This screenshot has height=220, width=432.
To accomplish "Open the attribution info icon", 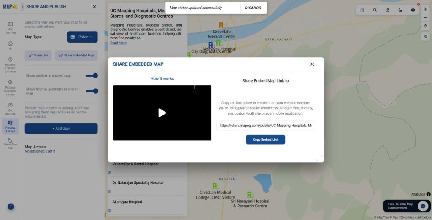I will (x=429, y=194).
